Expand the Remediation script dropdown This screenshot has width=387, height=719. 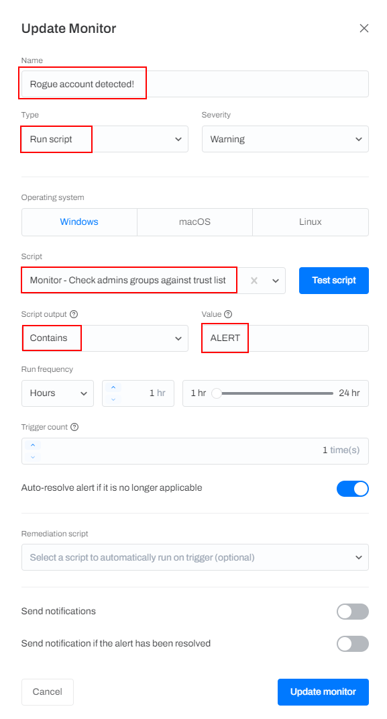tap(195, 557)
